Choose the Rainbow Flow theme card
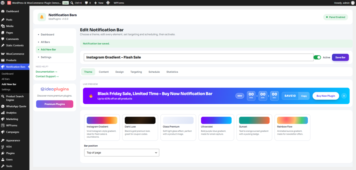Image resolution: width=356 pixels, height=170 pixels. (292, 127)
